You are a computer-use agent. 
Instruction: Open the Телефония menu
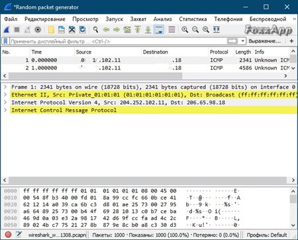[228, 19]
